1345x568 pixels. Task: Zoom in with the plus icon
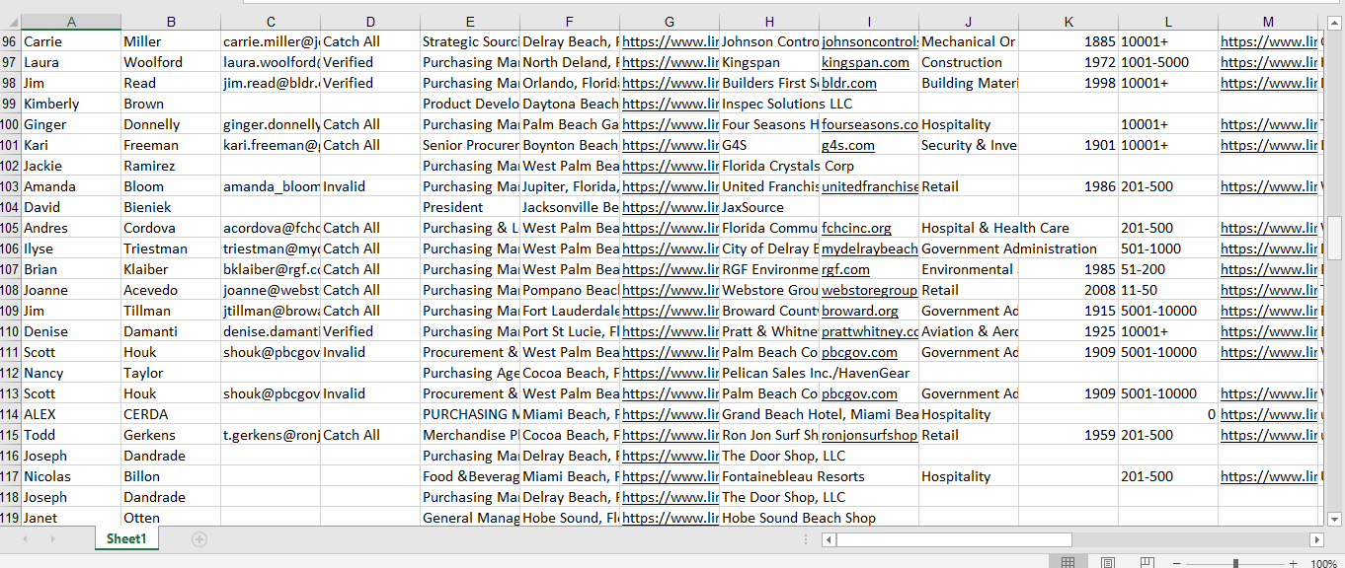coord(1292,561)
